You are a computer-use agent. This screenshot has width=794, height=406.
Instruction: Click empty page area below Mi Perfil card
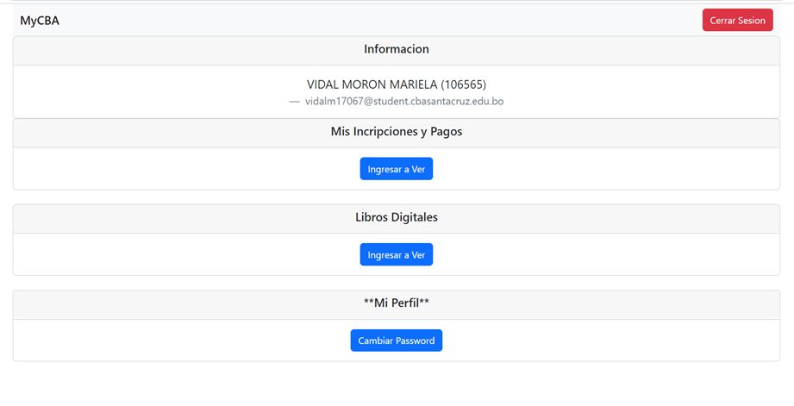point(397,384)
